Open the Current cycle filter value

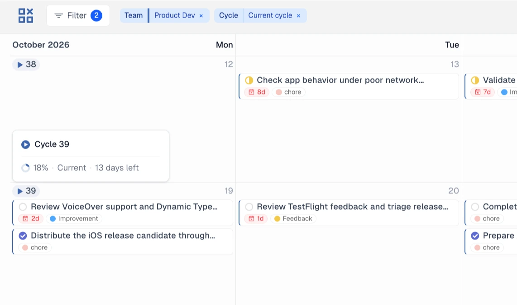[x=270, y=15]
